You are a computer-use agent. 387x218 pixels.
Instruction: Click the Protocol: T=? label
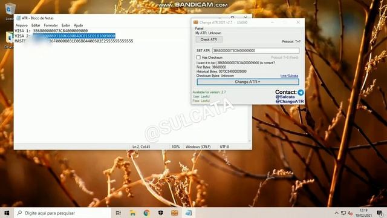tap(291, 42)
